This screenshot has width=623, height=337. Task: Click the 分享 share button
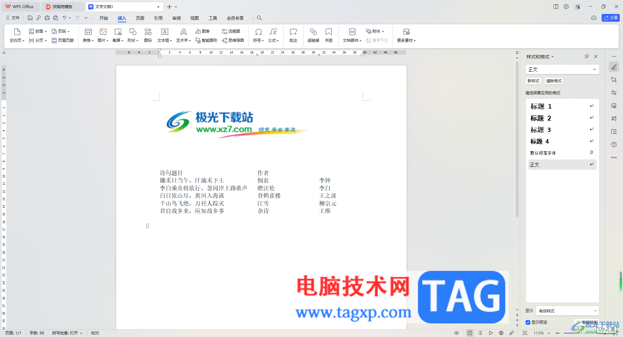click(x=611, y=18)
